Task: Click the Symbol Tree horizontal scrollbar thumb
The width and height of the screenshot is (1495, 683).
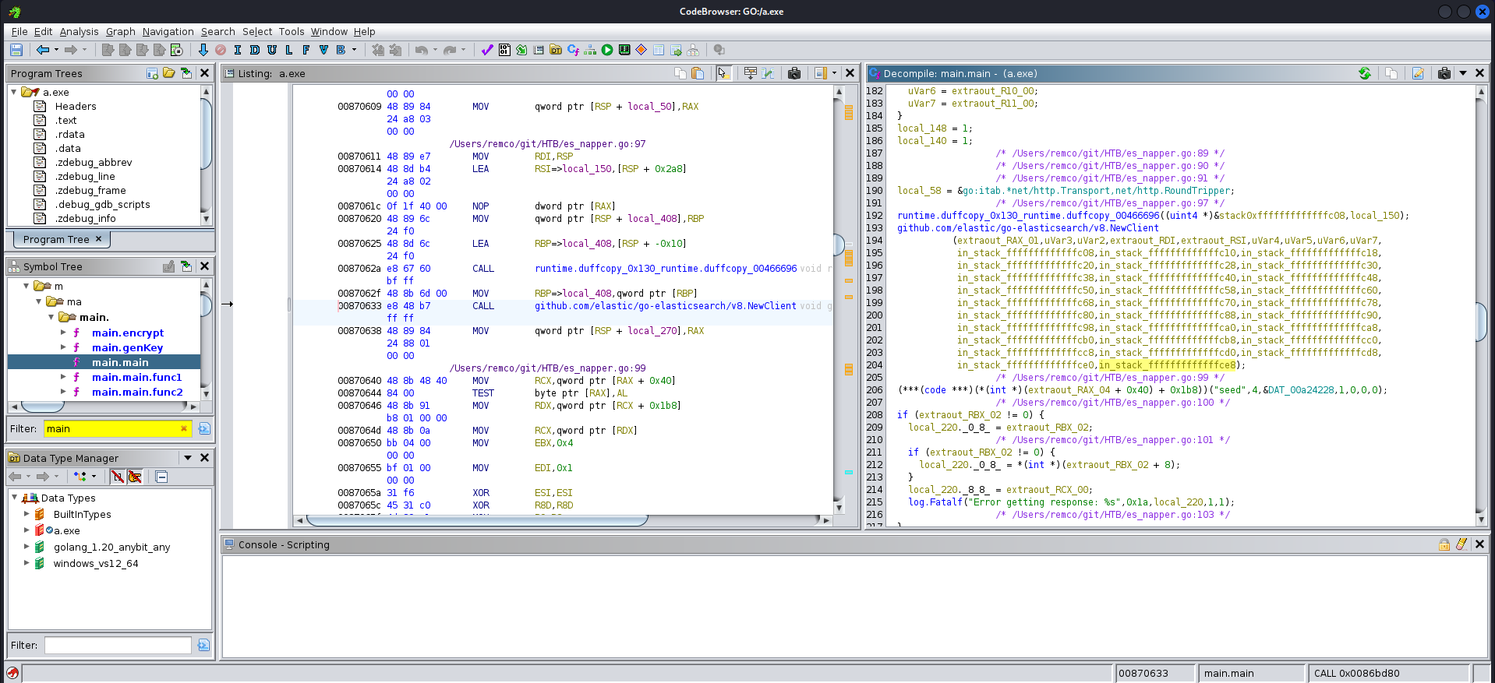Action: tap(42, 406)
